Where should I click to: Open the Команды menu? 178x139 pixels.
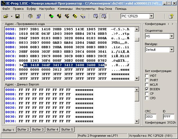[65, 9]
